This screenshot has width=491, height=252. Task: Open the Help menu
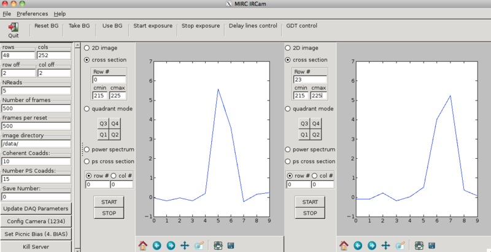(x=60, y=13)
